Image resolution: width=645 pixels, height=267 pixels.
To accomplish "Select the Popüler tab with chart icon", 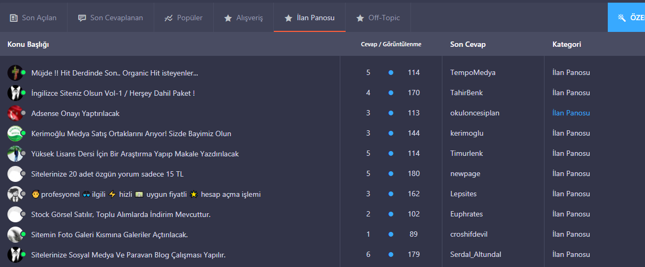I will (x=183, y=18).
